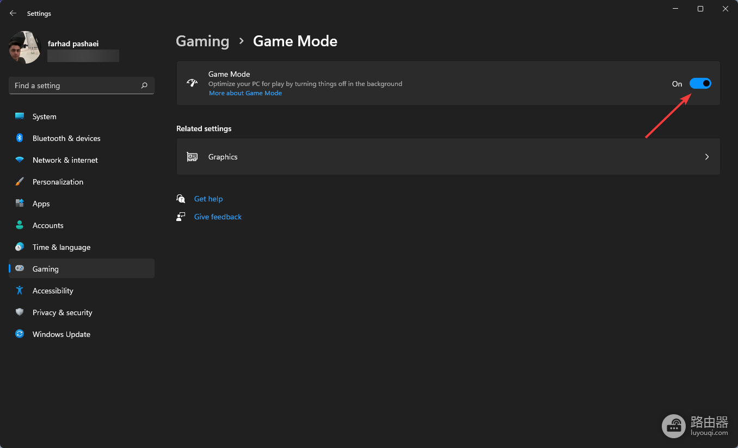Click the Windows Update sync icon

point(20,334)
